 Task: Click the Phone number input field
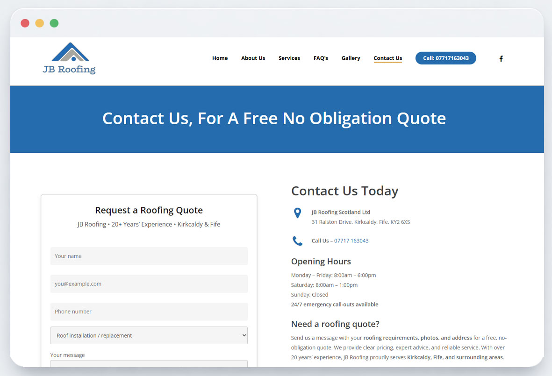(x=149, y=312)
